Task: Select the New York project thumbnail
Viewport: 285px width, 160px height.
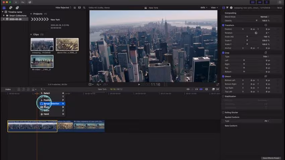Action: pyautogui.click(x=40, y=19)
